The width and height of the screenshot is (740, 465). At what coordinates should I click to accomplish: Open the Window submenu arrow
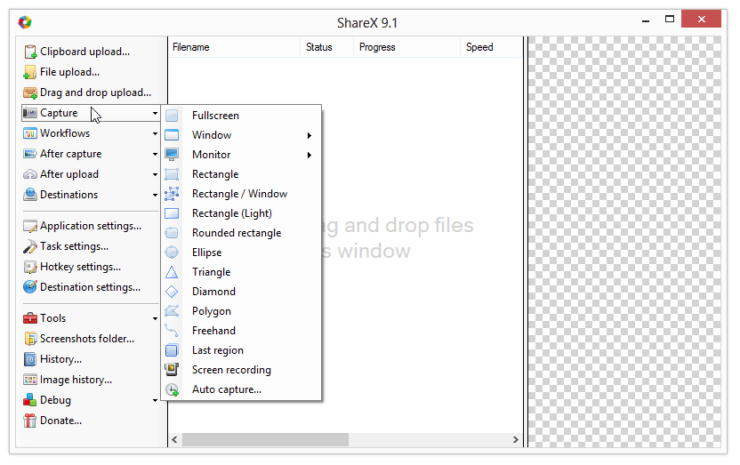tap(310, 135)
